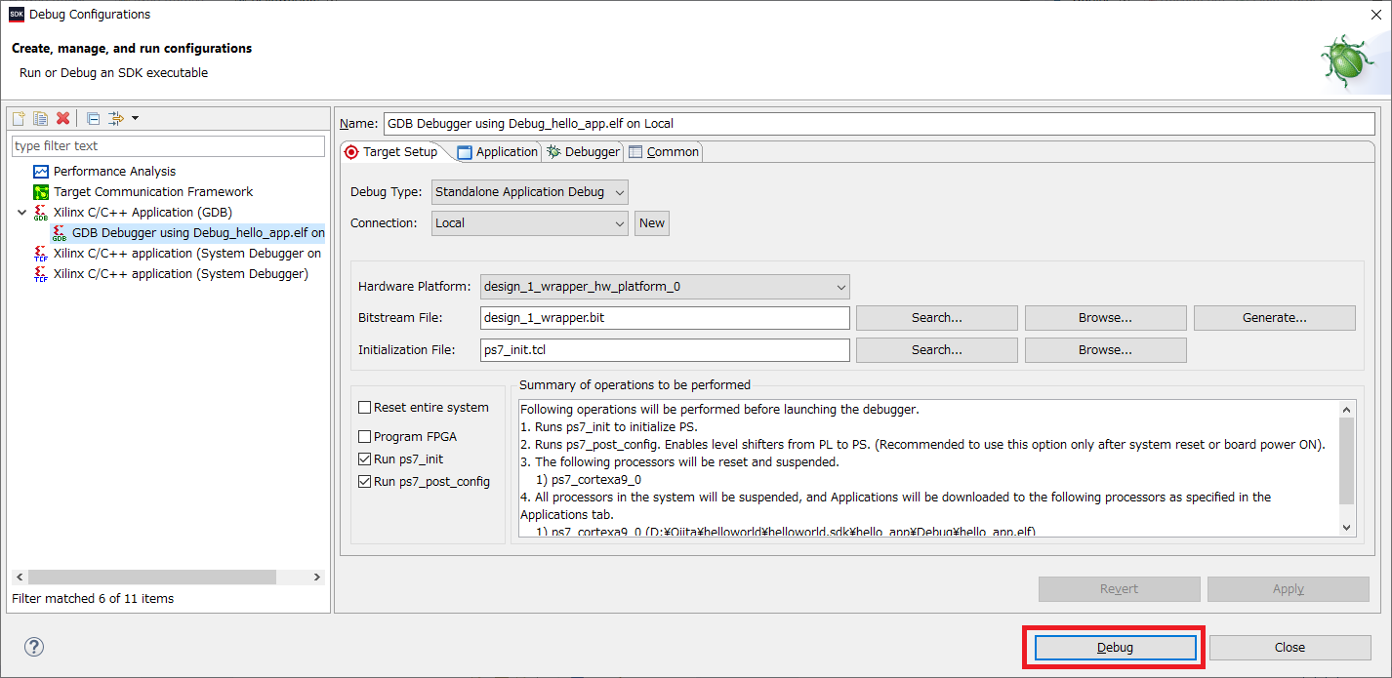Open the Common tab

tap(664, 152)
